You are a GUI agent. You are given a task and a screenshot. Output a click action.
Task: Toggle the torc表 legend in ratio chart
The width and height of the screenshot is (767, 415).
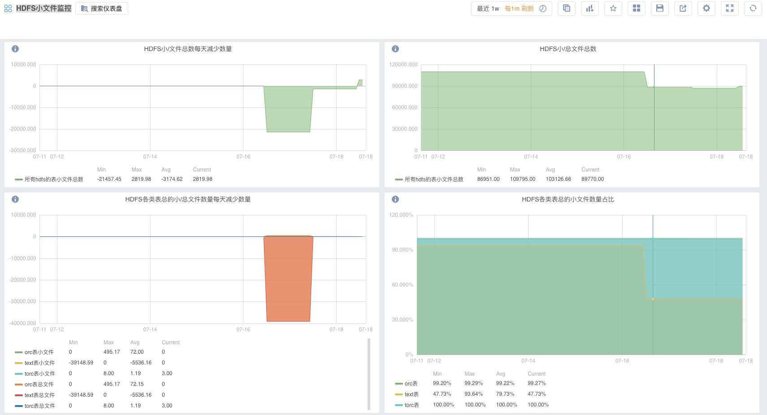pos(412,405)
